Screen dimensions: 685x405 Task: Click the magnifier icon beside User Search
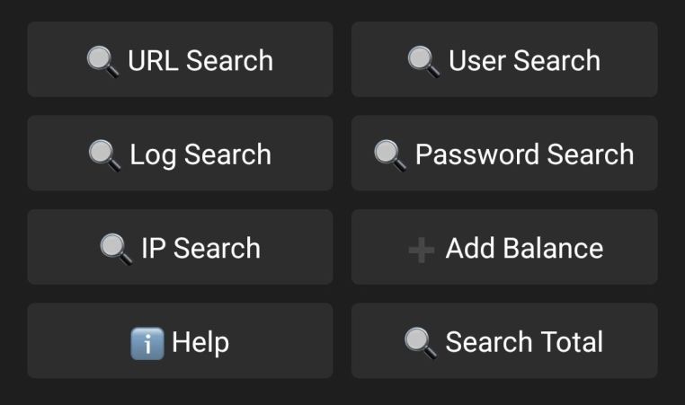(x=423, y=61)
